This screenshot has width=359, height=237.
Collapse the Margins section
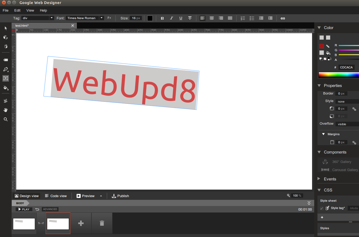tap(323, 134)
